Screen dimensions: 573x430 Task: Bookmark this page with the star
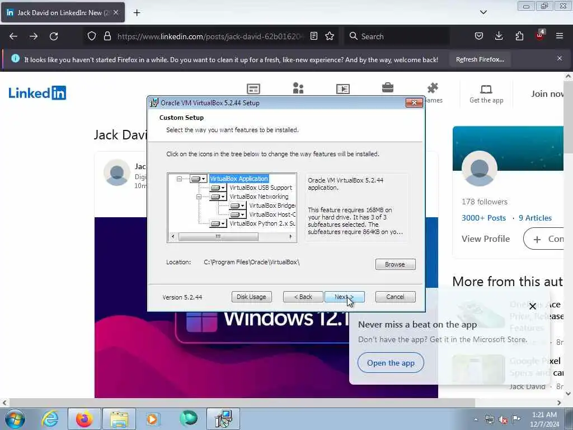(330, 36)
